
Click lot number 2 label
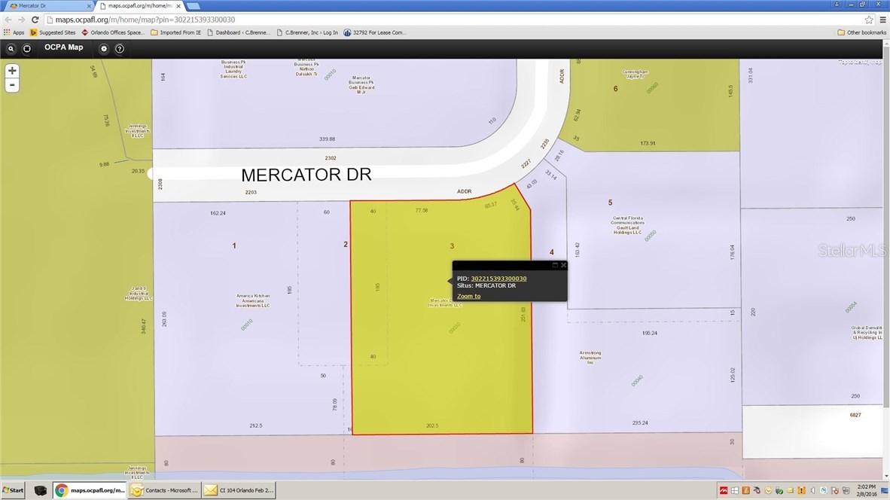pyautogui.click(x=345, y=244)
